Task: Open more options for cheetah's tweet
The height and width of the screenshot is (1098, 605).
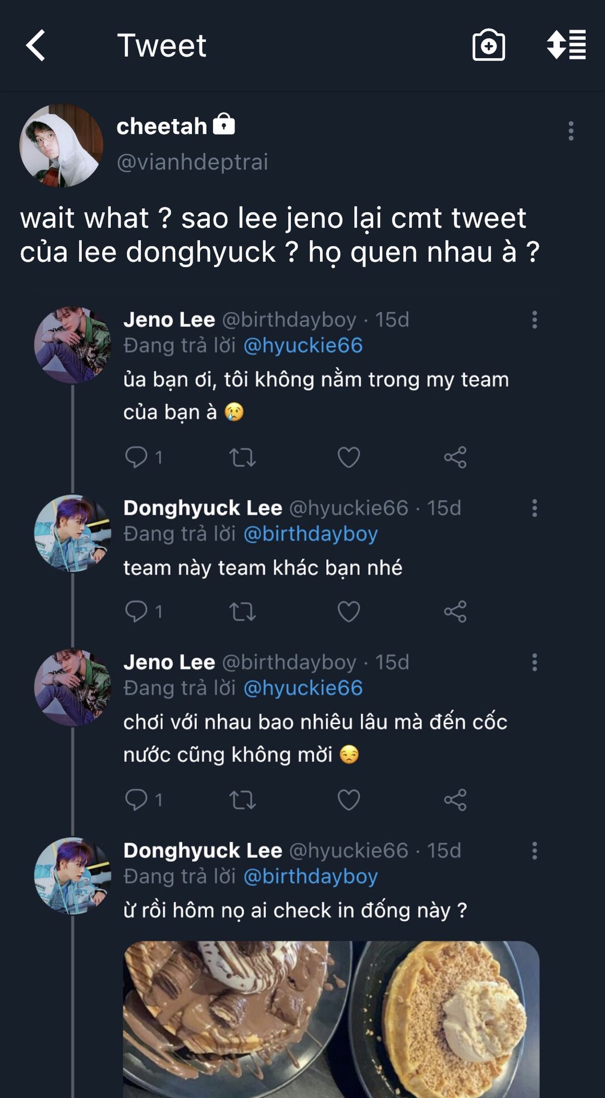Action: click(x=570, y=131)
